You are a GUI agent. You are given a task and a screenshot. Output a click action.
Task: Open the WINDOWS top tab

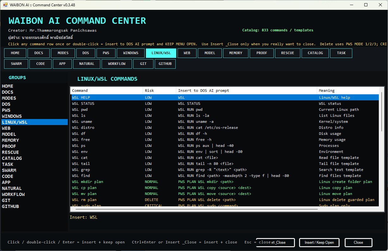tap(131, 53)
